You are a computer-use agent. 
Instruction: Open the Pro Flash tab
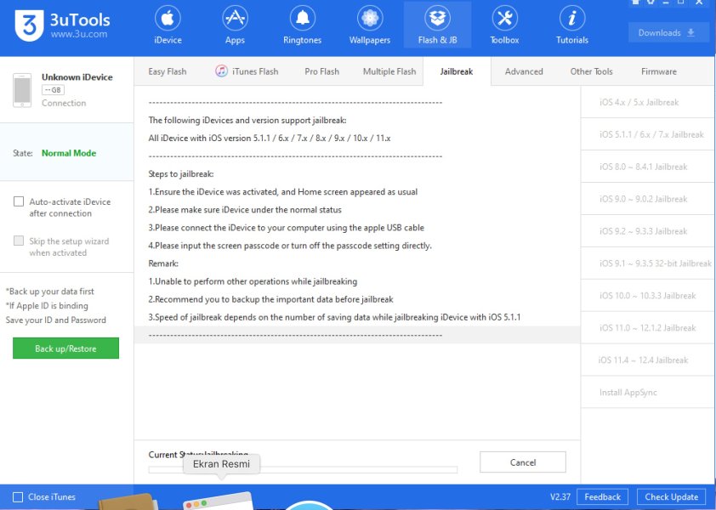tap(321, 71)
